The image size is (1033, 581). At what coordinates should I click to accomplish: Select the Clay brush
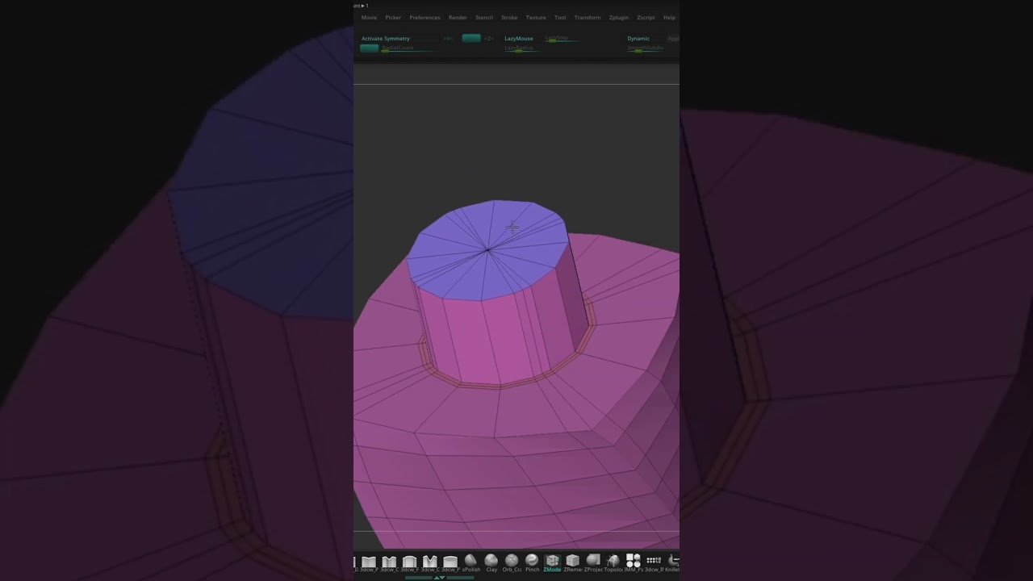(x=491, y=561)
